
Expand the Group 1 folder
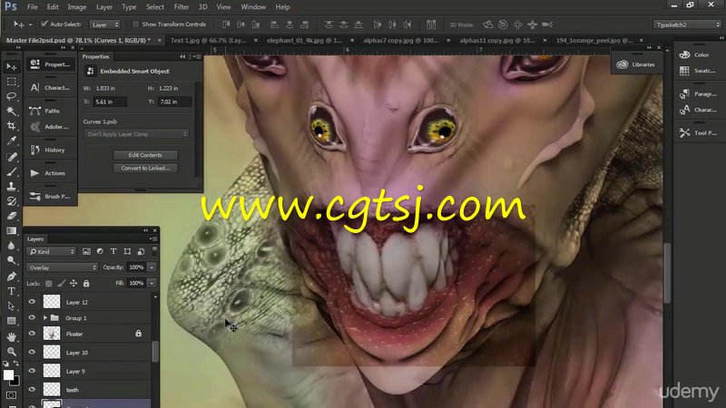(x=45, y=318)
